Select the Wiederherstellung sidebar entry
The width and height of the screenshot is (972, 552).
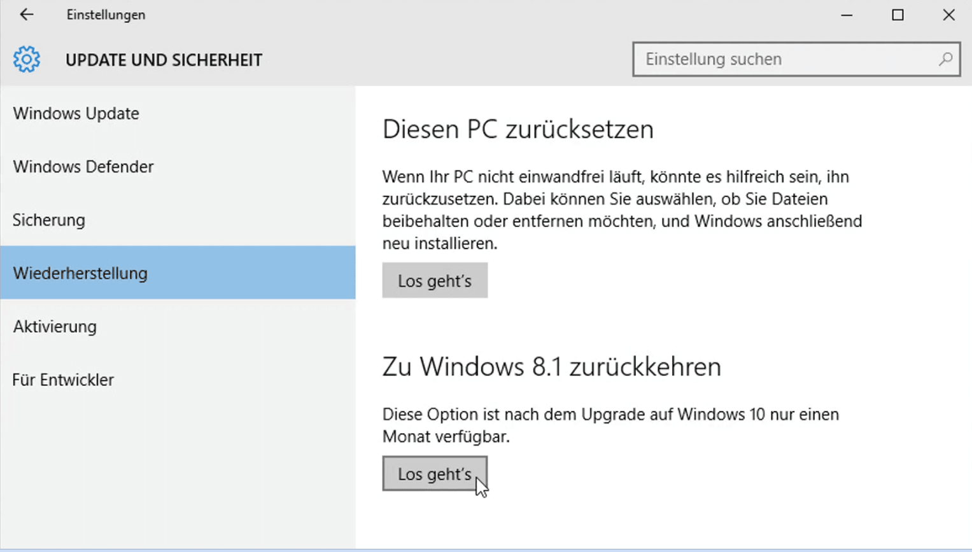[x=80, y=273]
